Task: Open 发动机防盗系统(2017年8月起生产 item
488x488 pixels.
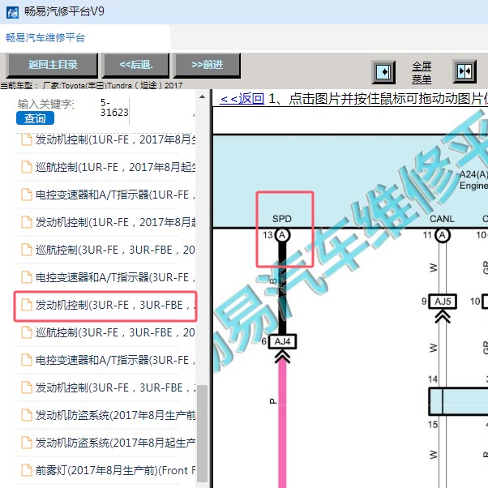Action: tap(109, 443)
